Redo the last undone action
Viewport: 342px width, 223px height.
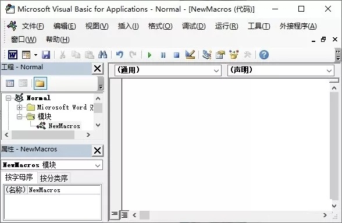click(133, 55)
